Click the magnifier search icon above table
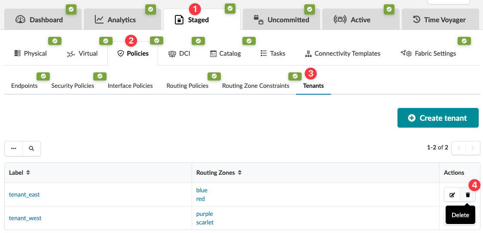Viewport: 483px width, 233px height. coord(31,149)
